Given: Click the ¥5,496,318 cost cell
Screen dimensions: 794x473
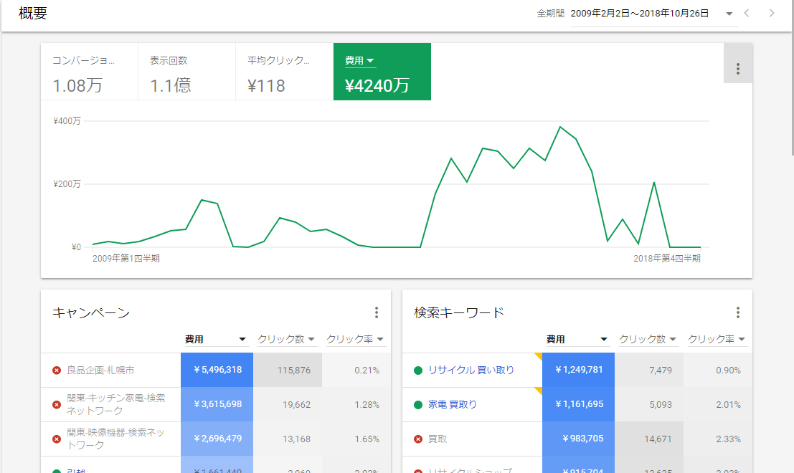Looking at the screenshot, I should [x=217, y=370].
